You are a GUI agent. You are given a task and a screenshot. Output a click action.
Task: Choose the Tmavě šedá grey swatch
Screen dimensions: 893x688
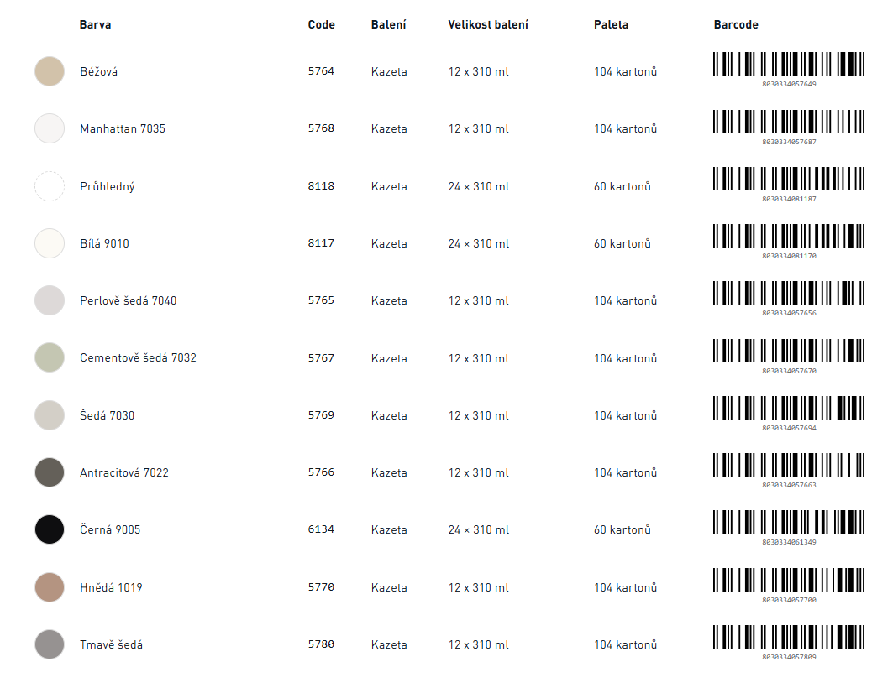(x=50, y=644)
